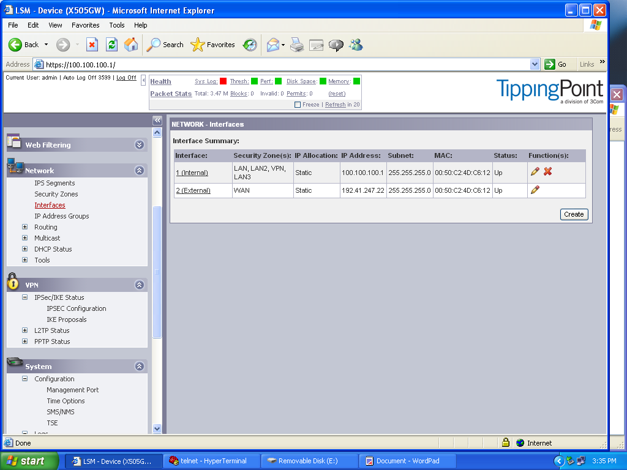Open the History toolbar icon

pyautogui.click(x=250, y=45)
